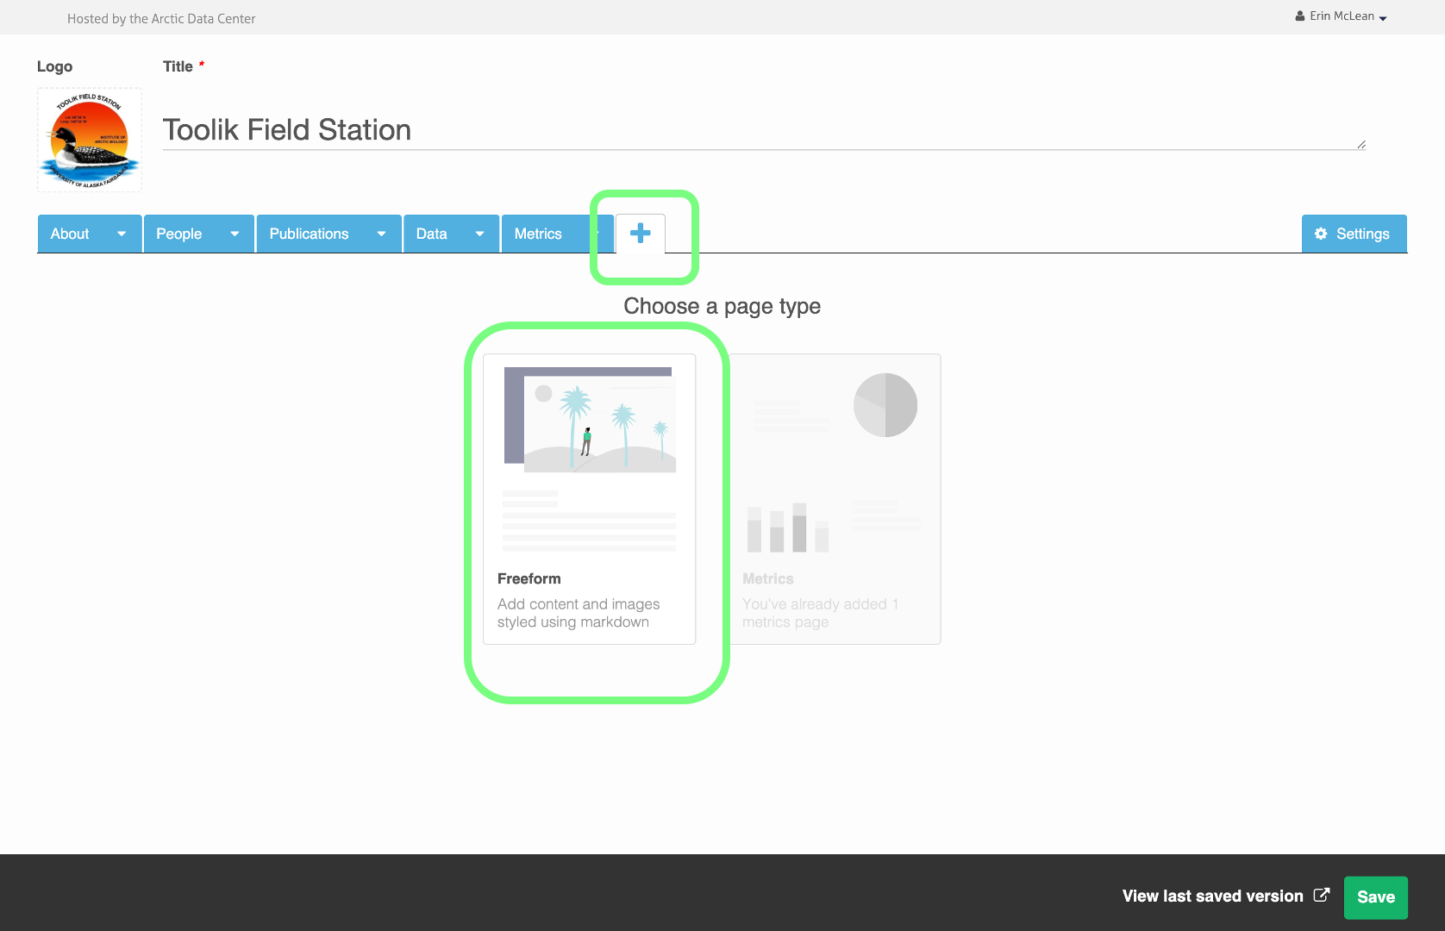Click the green Save button
This screenshot has height=931, width=1445.
1376,897
